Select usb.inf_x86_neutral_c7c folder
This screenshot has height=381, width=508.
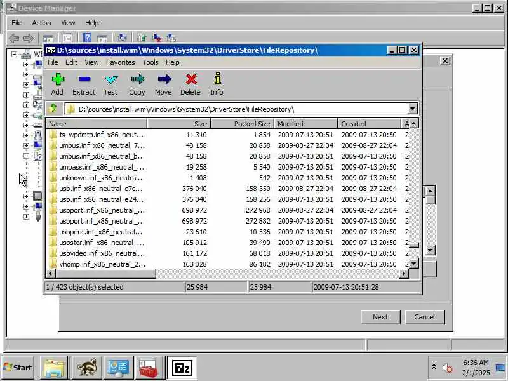click(x=227, y=189)
